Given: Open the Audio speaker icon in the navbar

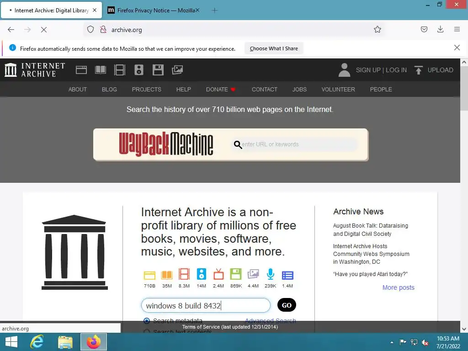Looking at the screenshot, I should [139, 70].
